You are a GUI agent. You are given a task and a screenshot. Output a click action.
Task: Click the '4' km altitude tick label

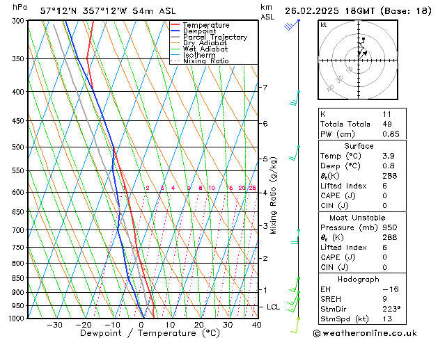[x=265, y=193]
